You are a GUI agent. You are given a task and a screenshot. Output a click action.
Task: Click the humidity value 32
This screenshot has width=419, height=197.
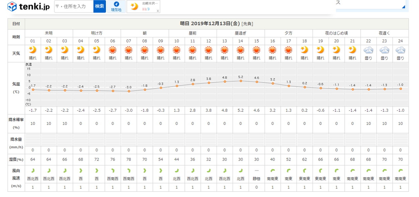pos(209,159)
